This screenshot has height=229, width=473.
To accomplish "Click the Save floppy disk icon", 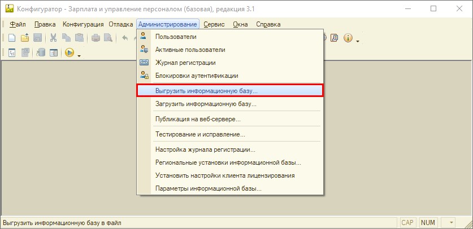I will 37,38.
